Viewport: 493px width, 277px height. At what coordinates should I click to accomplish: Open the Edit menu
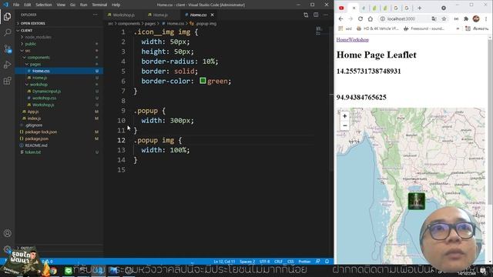point(28,5)
